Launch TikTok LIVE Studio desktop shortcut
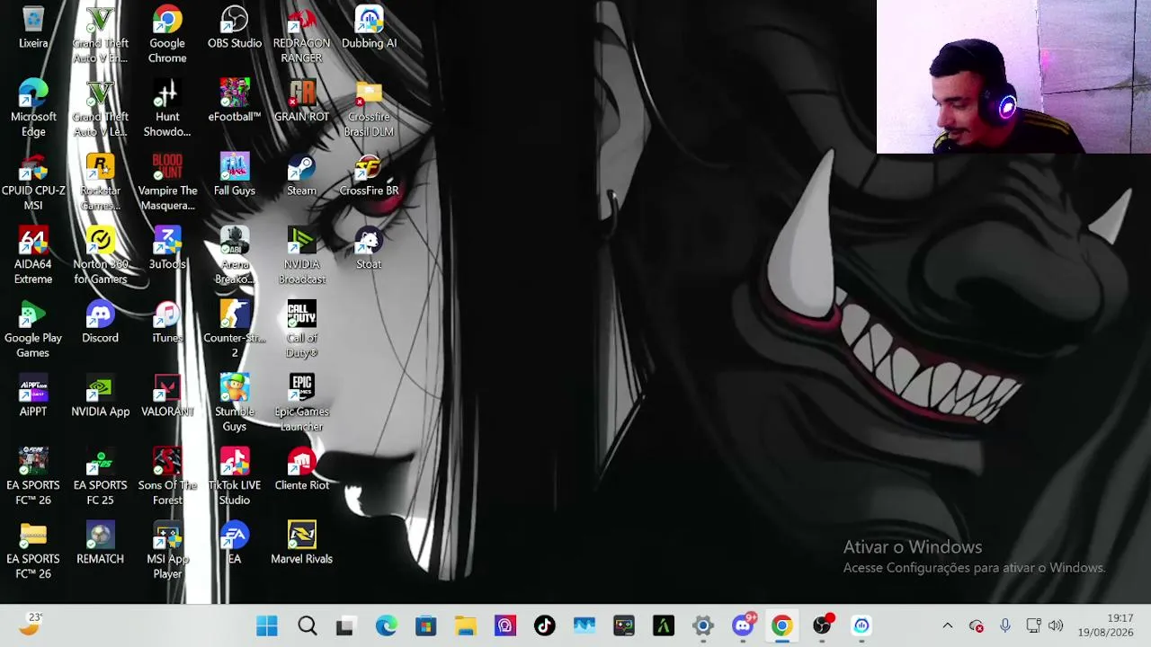Viewport: 1151px width, 647px height. pyautogui.click(x=235, y=477)
